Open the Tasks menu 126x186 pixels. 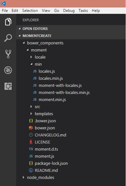pos(83,11)
